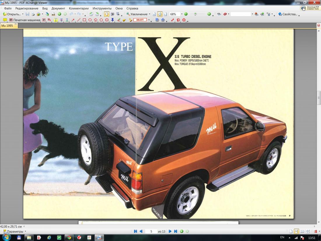The width and height of the screenshot is (321, 241).
Task: Click the Печатная машинка typewriter button
Action: 25,20
